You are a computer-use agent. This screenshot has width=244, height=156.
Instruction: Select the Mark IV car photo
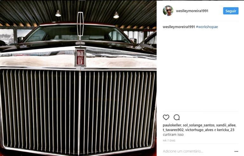(x=78, y=78)
